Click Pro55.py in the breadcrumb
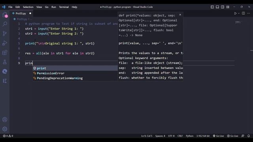 pos(22,19)
